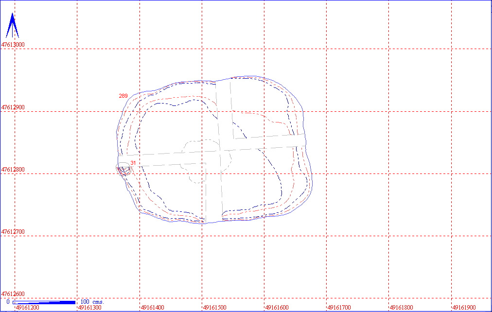The height and width of the screenshot is (312, 492).
Task: Select easting label 49161700
Action: [339, 308]
